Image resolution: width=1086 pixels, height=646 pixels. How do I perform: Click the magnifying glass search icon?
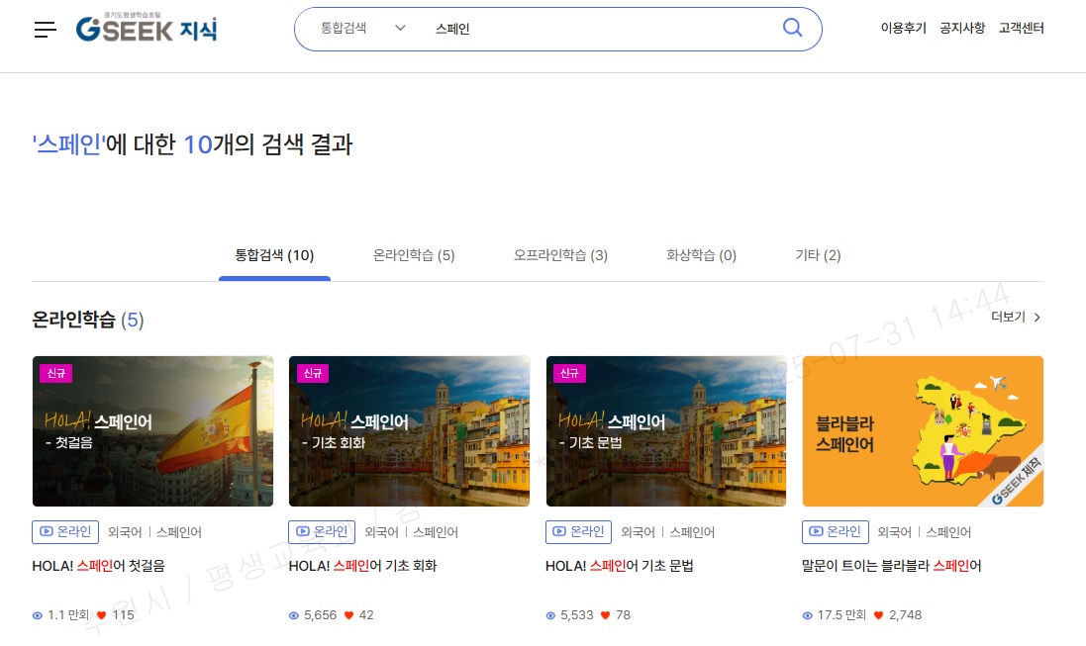click(x=792, y=29)
